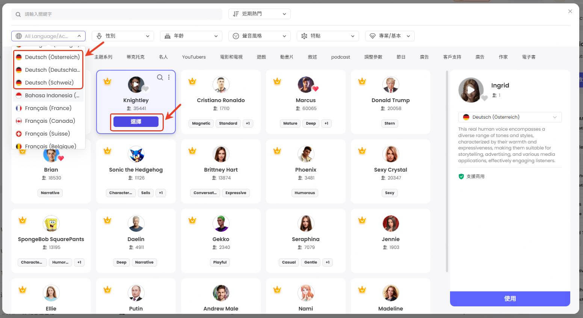583x318 pixels.
Task: Click the user count icon on Seraphina card
Action: [300, 247]
